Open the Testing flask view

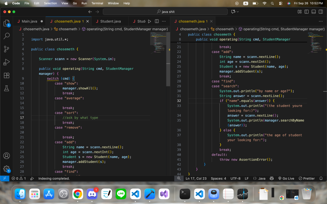(6, 88)
